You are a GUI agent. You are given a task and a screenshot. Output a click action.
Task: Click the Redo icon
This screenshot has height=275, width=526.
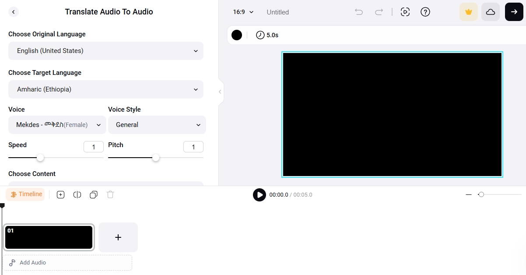pos(379,12)
